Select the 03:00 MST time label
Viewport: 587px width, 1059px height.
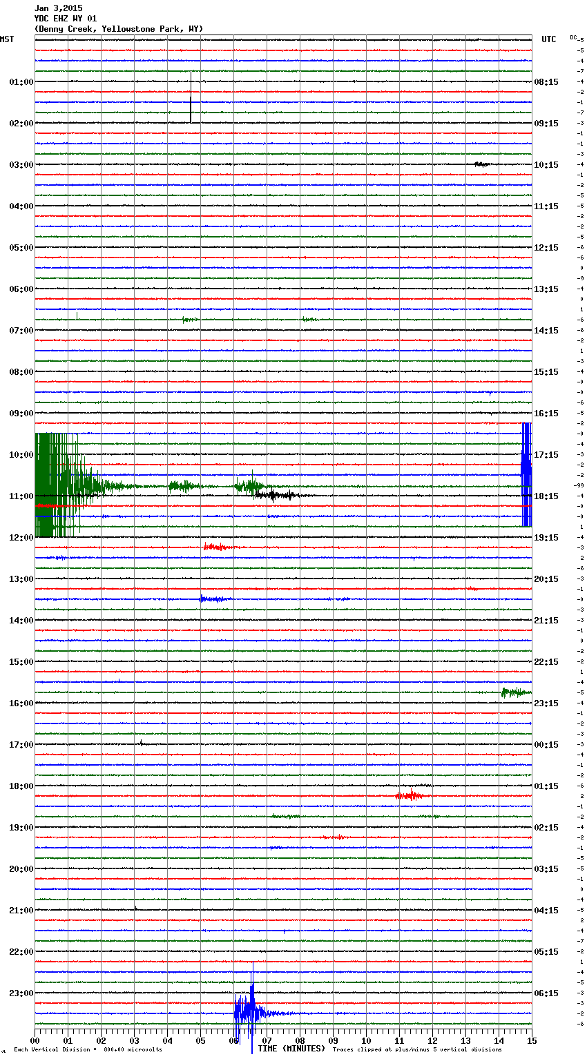(x=21, y=165)
